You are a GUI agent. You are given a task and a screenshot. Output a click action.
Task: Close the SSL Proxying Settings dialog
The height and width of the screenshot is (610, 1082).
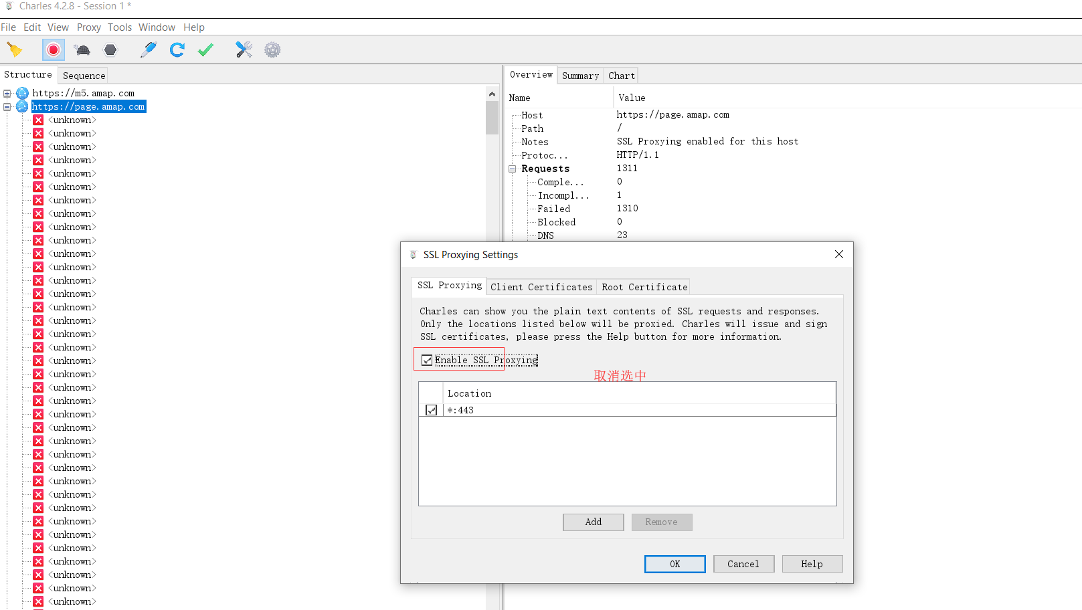pos(839,255)
